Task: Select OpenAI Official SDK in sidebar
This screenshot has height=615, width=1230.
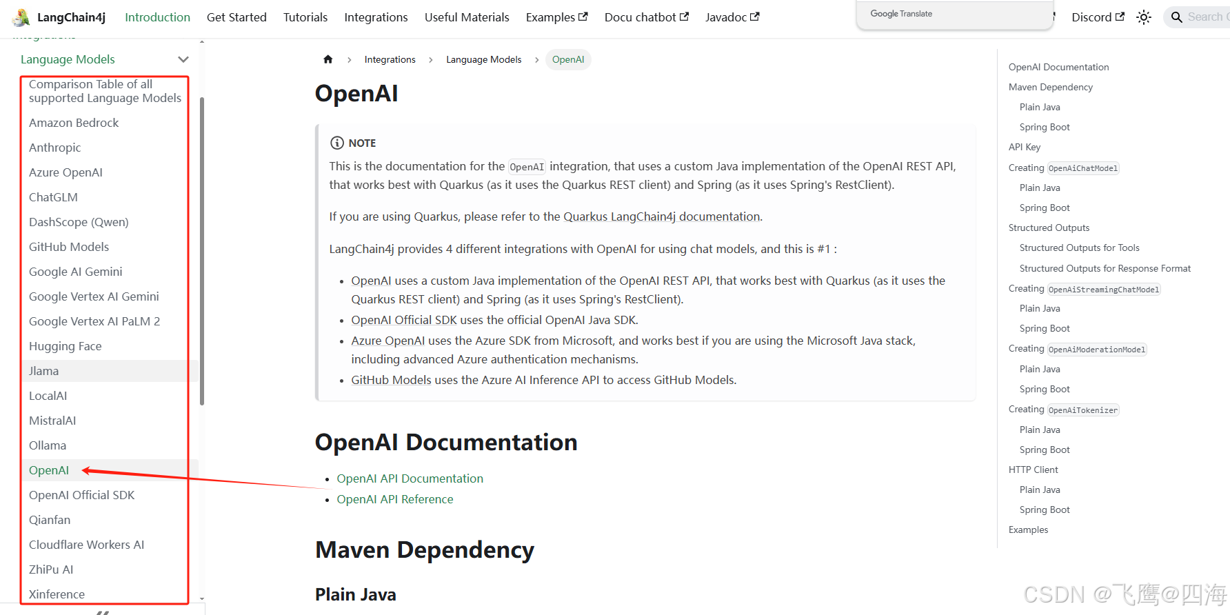Action: coord(81,495)
